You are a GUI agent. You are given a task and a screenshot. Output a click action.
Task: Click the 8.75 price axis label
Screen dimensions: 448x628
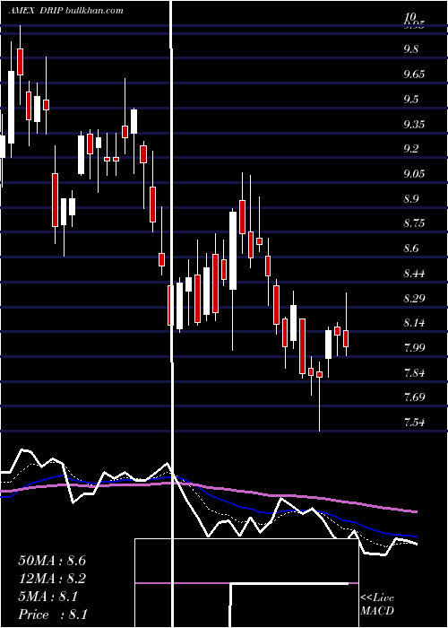tap(414, 223)
